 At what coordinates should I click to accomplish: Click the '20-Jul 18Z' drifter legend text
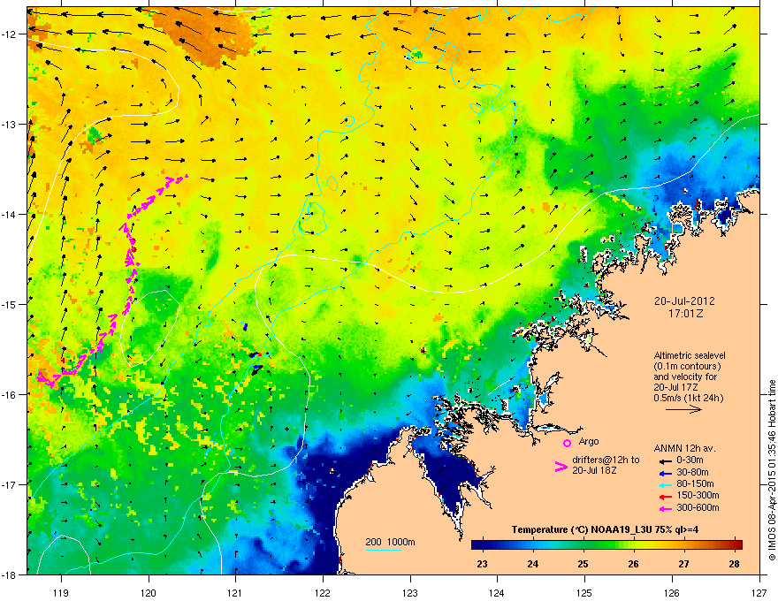coord(594,470)
